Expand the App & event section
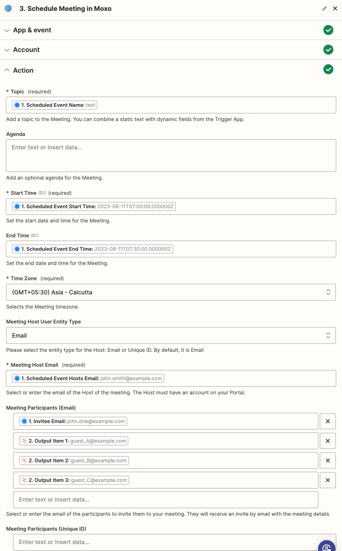342x551 pixels. point(32,30)
